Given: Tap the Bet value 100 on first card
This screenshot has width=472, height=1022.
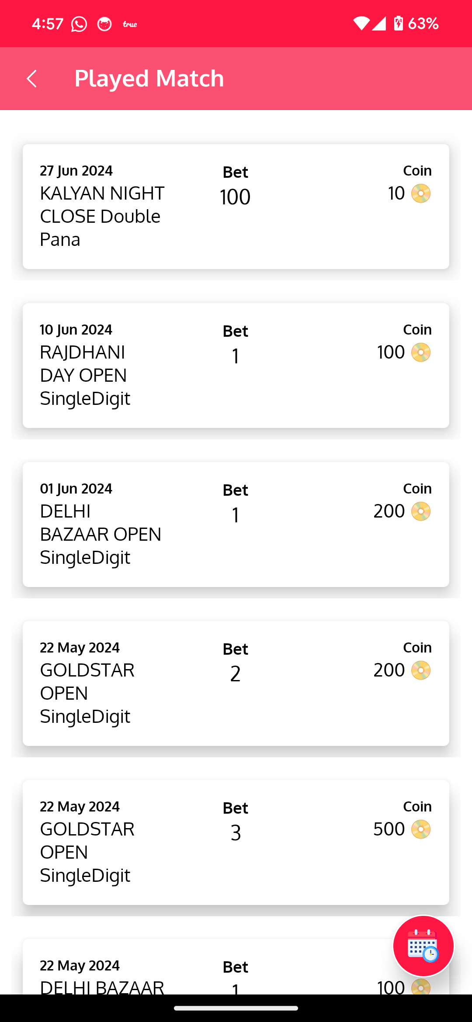Looking at the screenshot, I should (x=235, y=197).
